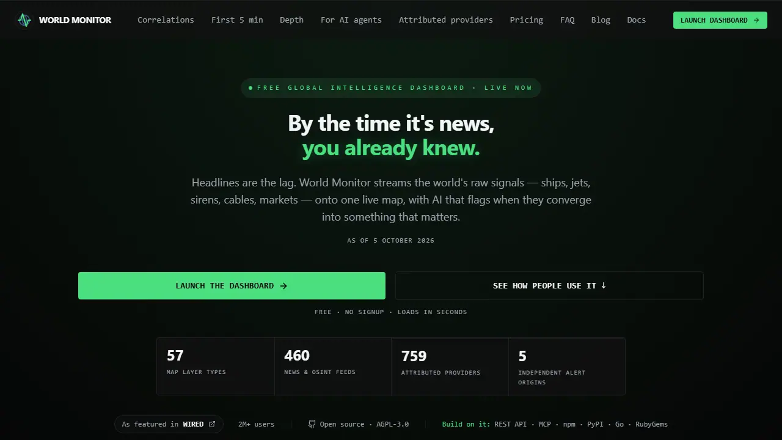782x440 pixels.
Task: Click the FREE GLOBAL INTELLIGENCE DASHBOARD live badge
Action: pyautogui.click(x=391, y=88)
